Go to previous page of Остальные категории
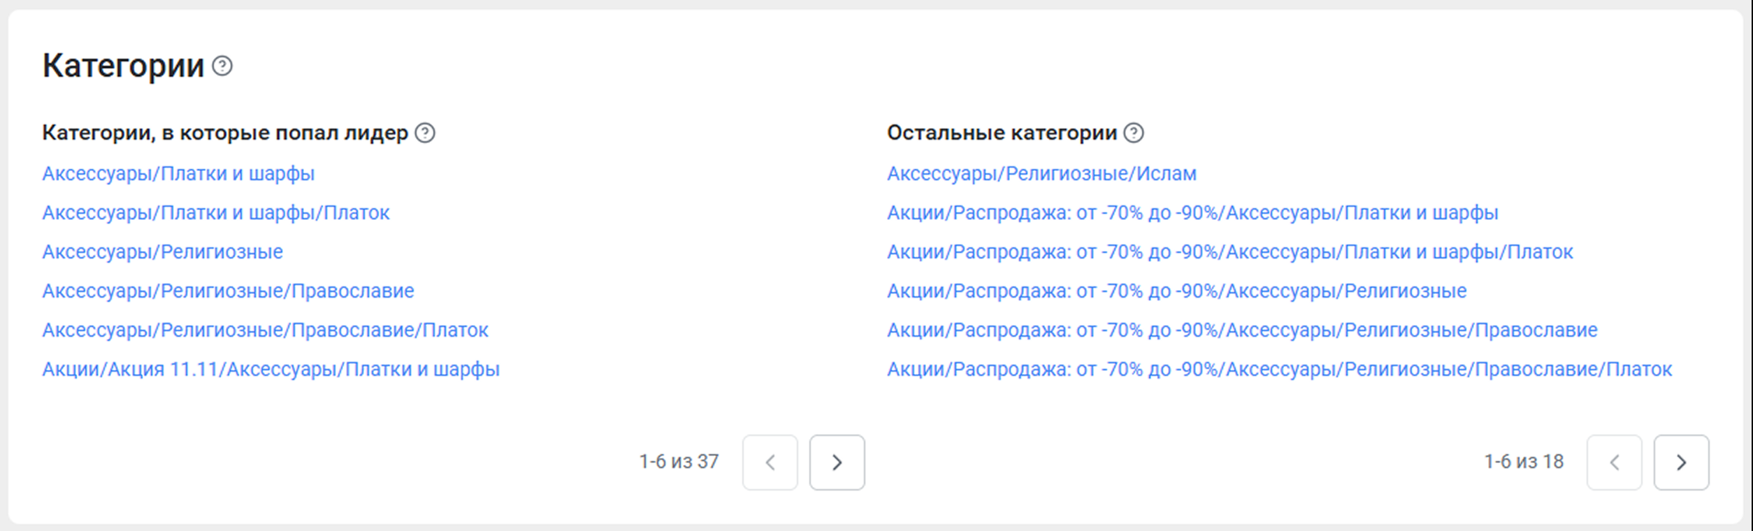 click(x=1614, y=463)
